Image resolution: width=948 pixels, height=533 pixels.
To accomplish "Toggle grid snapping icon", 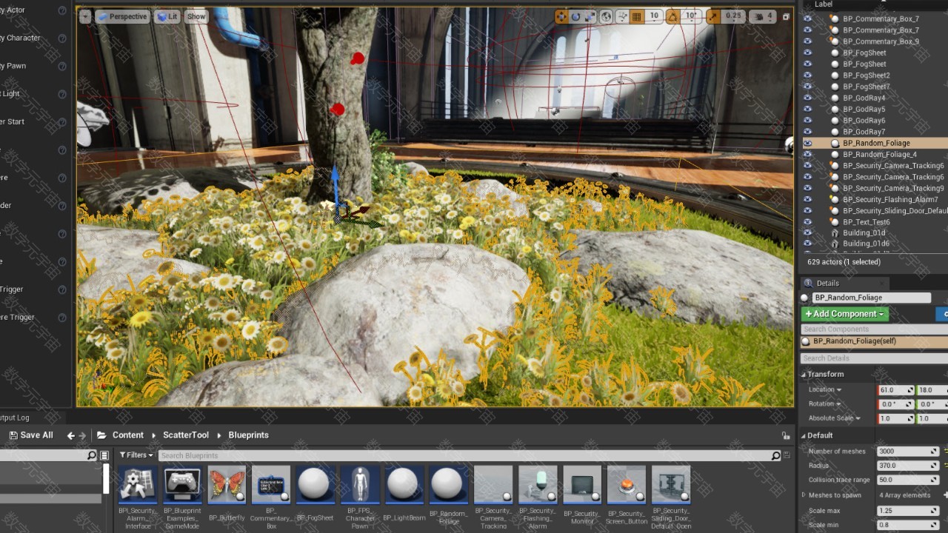I will click(x=636, y=16).
